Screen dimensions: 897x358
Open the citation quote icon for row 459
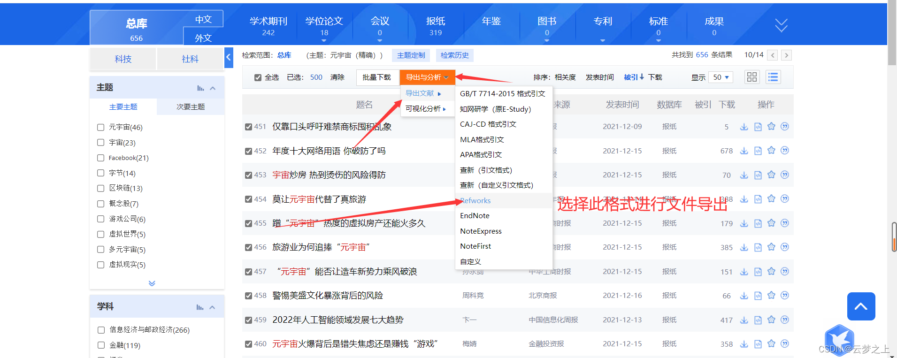tap(785, 320)
